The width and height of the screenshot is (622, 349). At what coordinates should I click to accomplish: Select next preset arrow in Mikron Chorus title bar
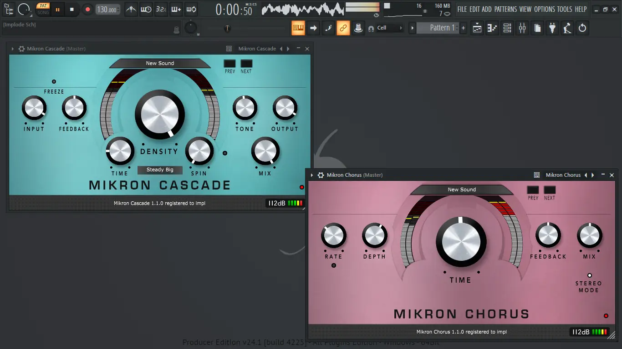pyautogui.click(x=593, y=175)
